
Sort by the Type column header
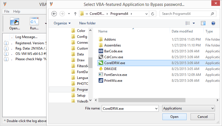click(209, 31)
